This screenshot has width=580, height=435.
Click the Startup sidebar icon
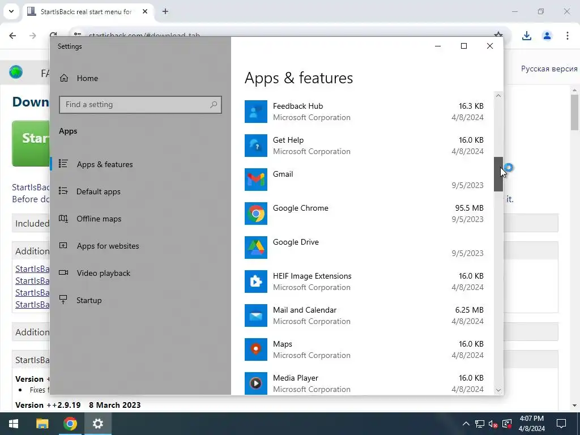coord(63,300)
